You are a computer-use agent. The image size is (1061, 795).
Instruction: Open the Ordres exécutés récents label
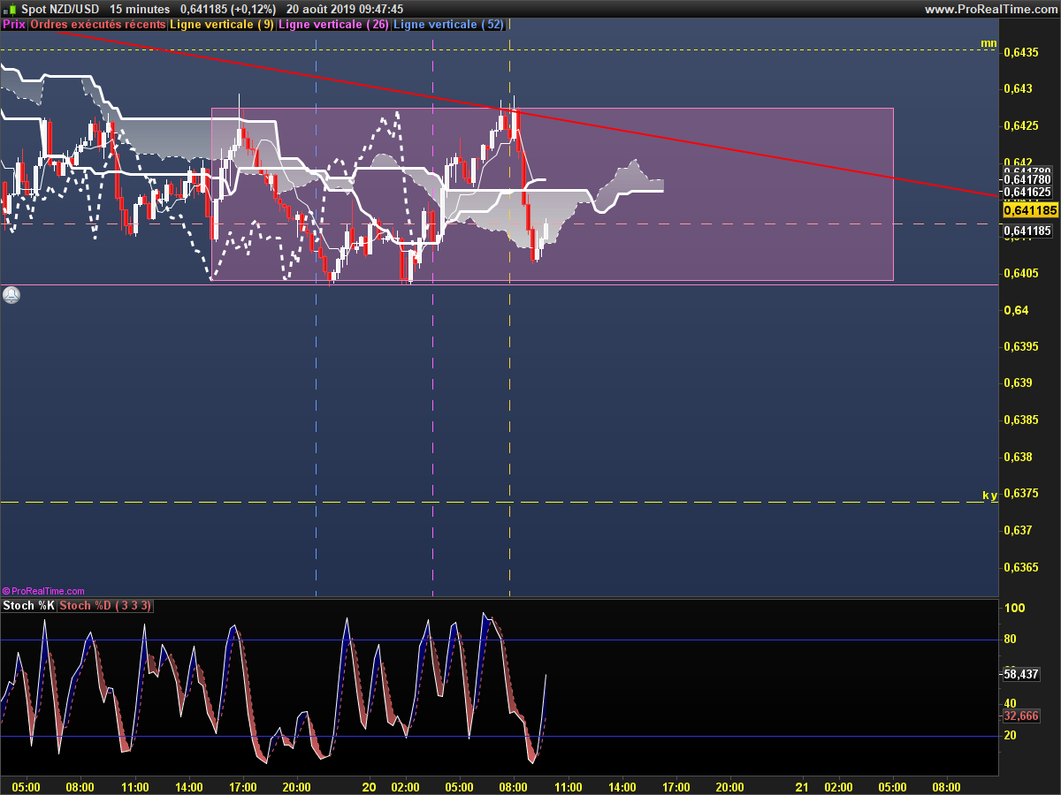[x=97, y=25]
